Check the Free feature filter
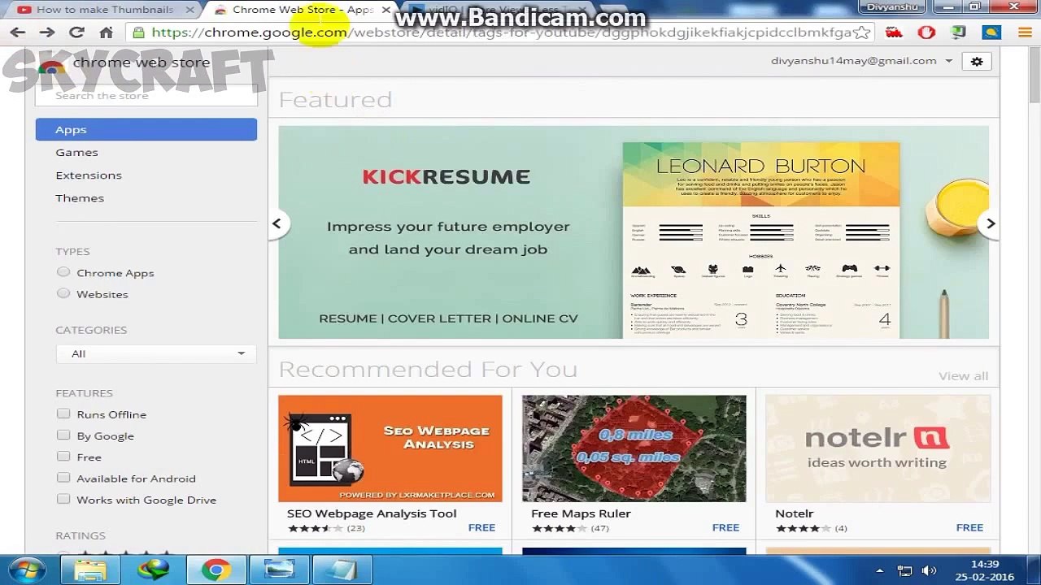Viewport: 1041px width, 585px height. click(63, 457)
